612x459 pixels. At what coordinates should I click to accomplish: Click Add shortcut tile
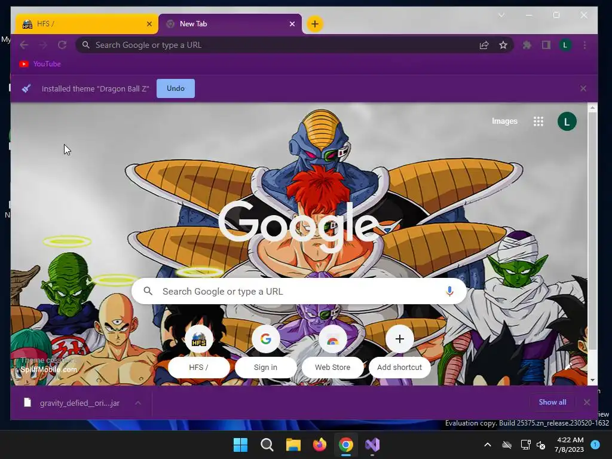pos(400,351)
